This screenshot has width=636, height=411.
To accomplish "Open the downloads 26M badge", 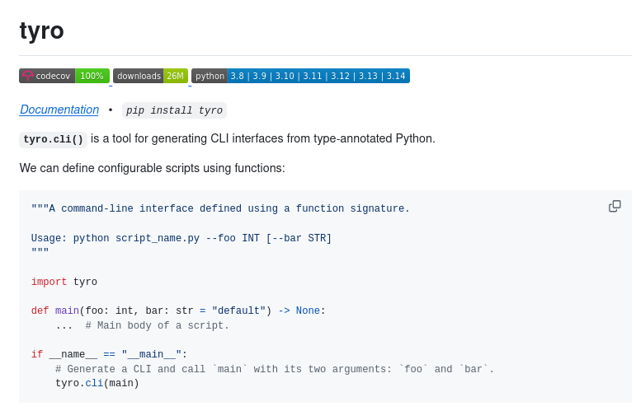I will pyautogui.click(x=150, y=76).
